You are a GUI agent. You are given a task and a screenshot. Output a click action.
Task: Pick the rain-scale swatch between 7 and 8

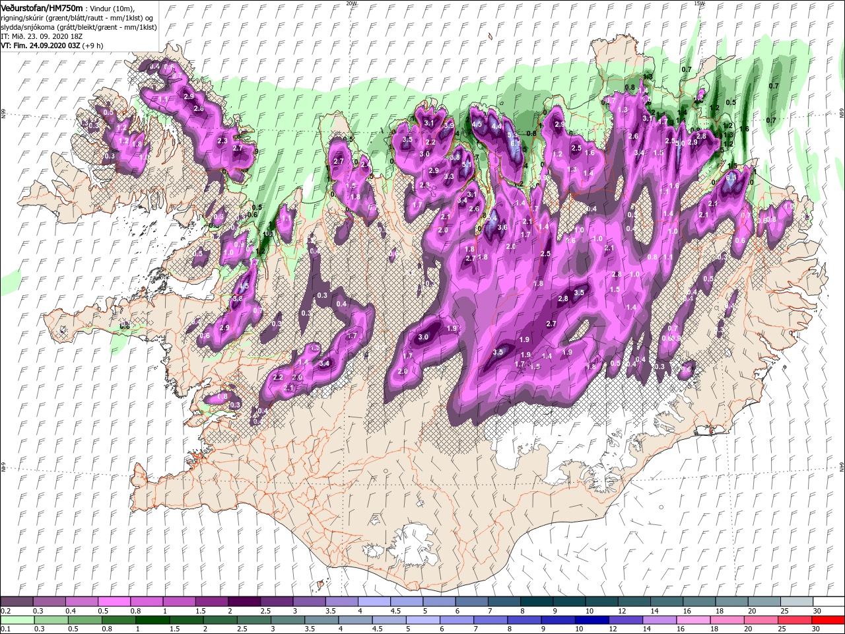490,620
